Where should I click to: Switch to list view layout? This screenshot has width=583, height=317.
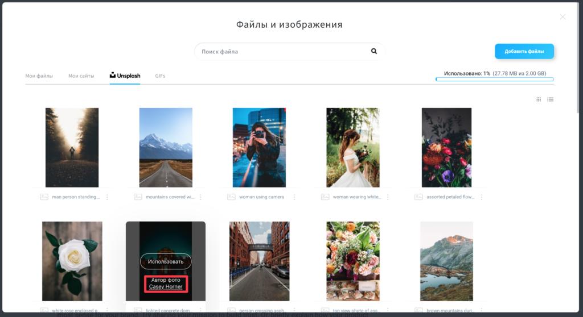tap(551, 99)
